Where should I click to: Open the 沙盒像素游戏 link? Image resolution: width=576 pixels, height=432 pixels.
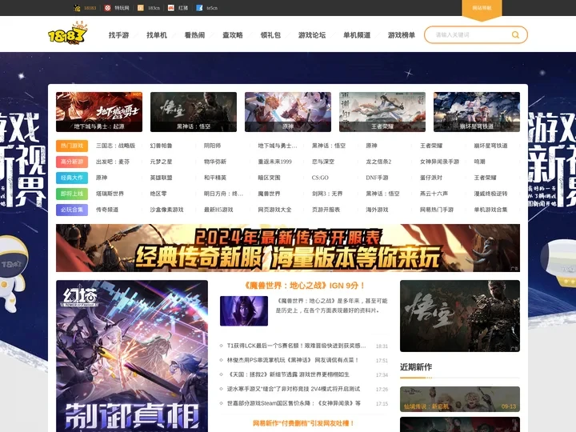click(166, 210)
